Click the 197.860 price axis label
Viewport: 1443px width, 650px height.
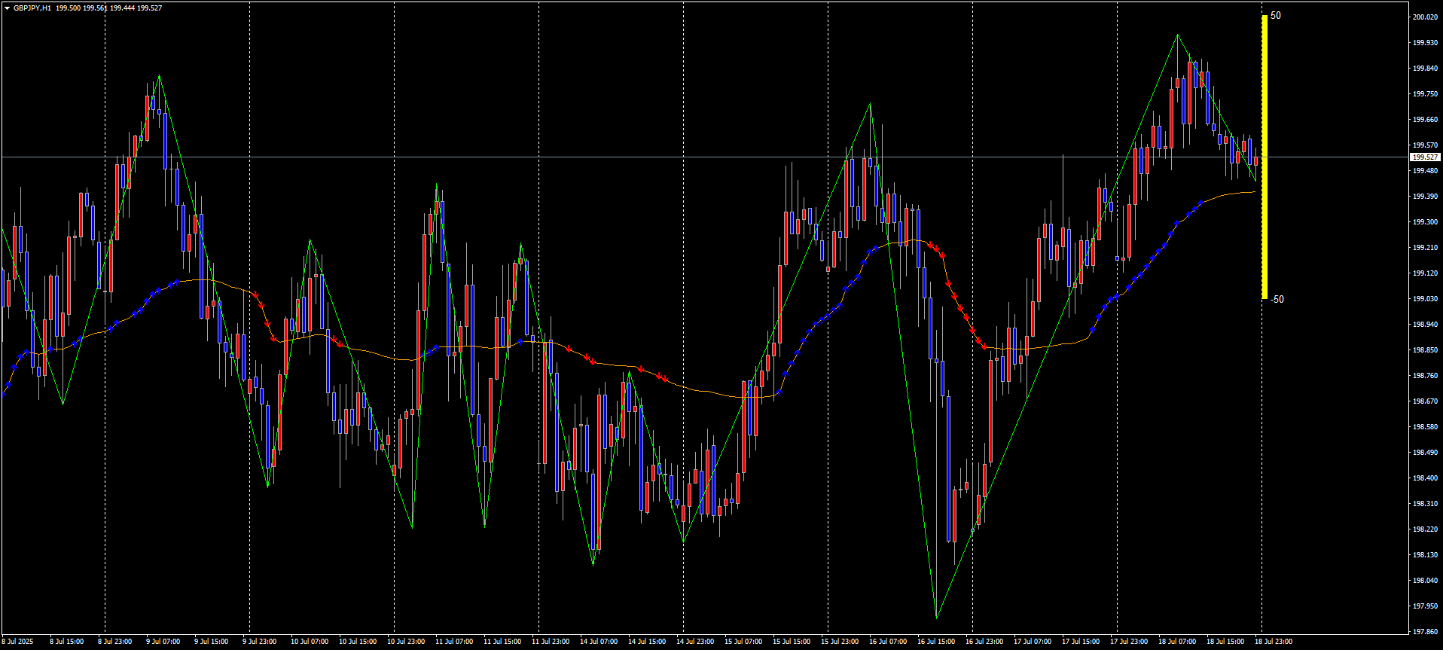(1424, 632)
